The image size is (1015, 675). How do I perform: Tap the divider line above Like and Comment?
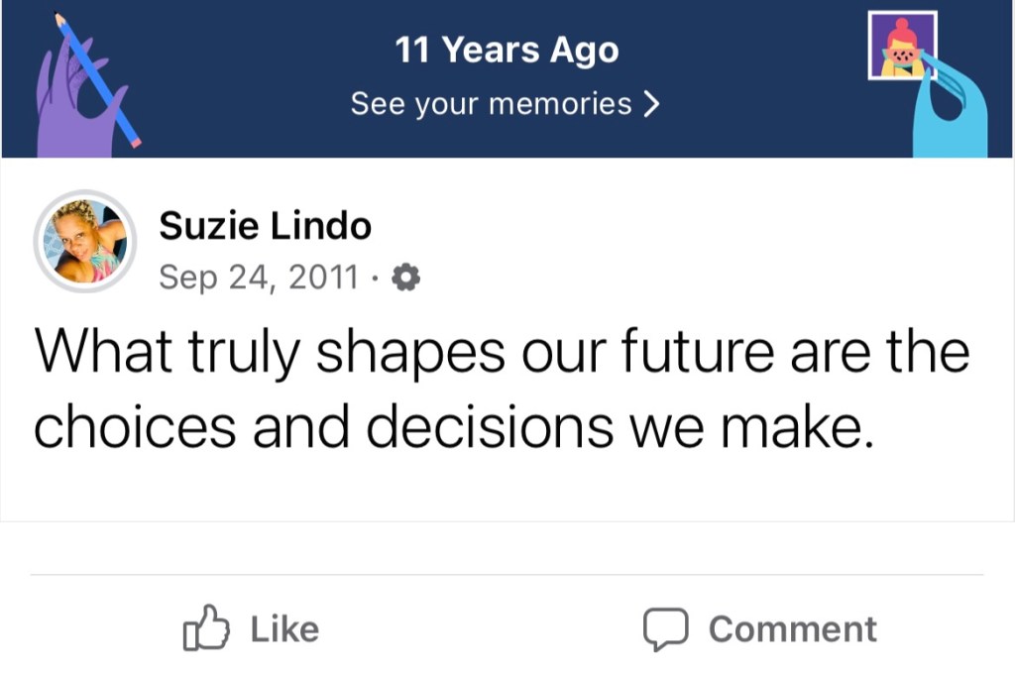(x=507, y=575)
